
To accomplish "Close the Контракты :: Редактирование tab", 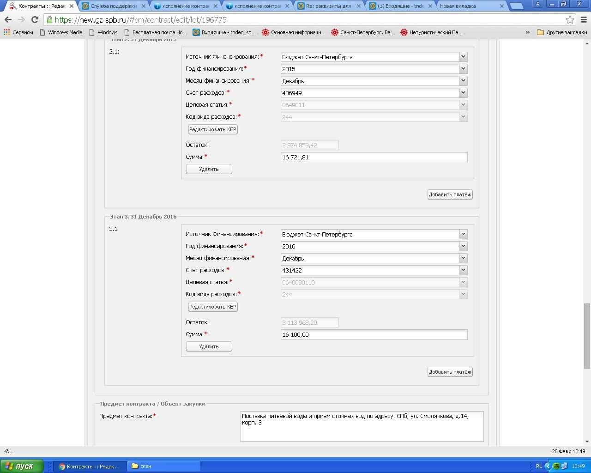I will [72, 6].
